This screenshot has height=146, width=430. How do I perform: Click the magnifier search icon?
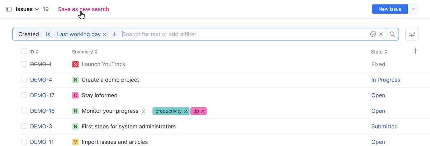pos(392,34)
